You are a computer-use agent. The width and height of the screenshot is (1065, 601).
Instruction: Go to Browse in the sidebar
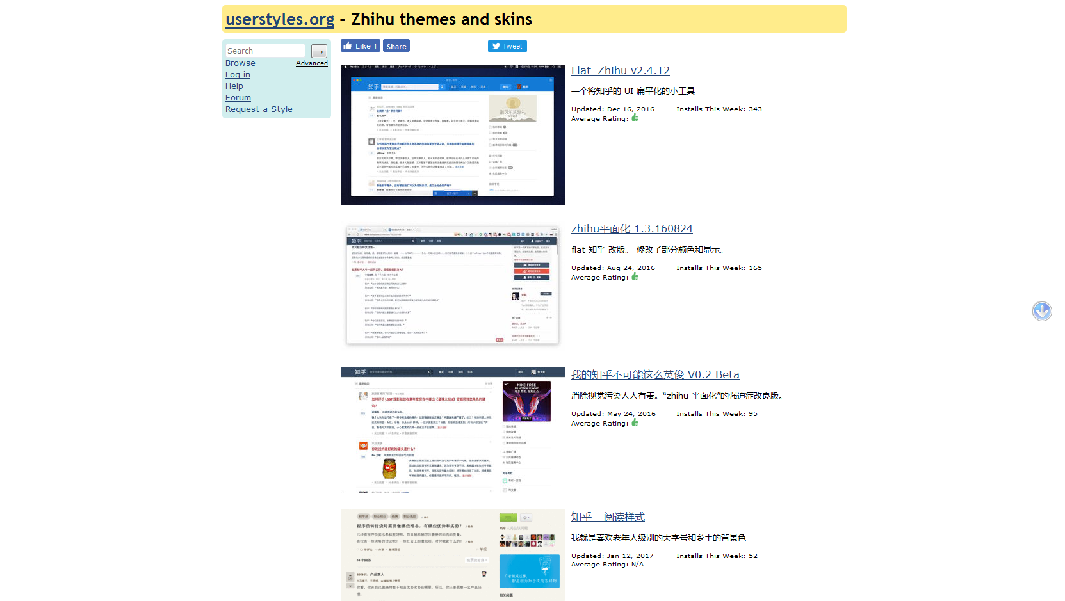(x=240, y=63)
